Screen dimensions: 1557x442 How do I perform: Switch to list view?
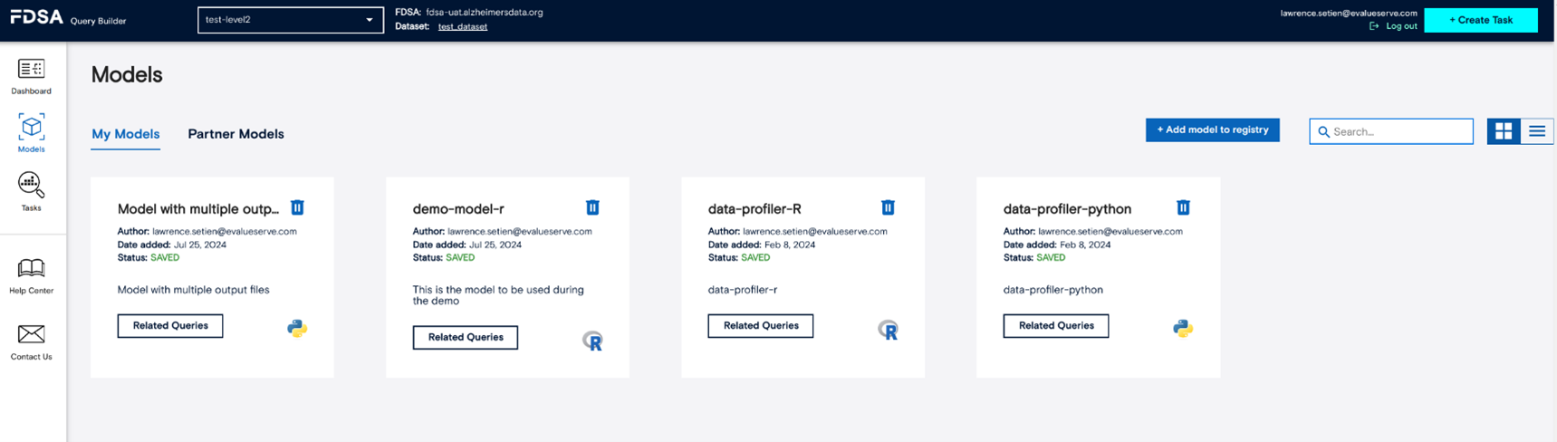point(1537,131)
